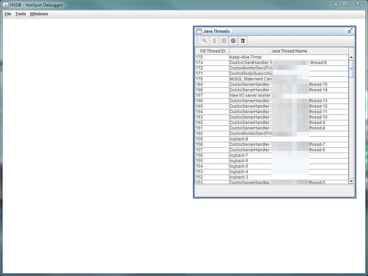The height and width of the screenshot is (276, 368).
Task: Select OS thread ID 152 cell
Action: tap(212, 177)
